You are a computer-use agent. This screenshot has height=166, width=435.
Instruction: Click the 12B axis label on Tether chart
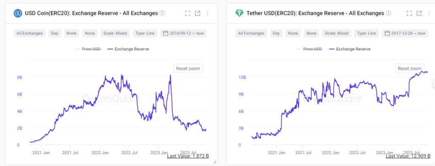pyautogui.click(x=243, y=77)
